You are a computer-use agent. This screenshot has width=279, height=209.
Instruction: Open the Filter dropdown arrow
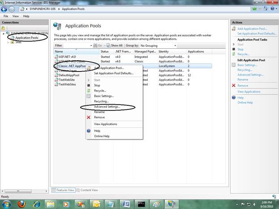coord(91,46)
